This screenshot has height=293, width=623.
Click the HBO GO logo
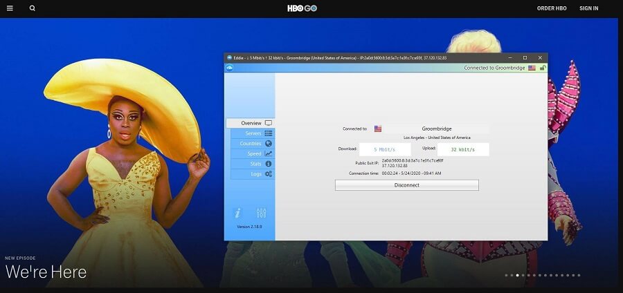tap(302, 8)
